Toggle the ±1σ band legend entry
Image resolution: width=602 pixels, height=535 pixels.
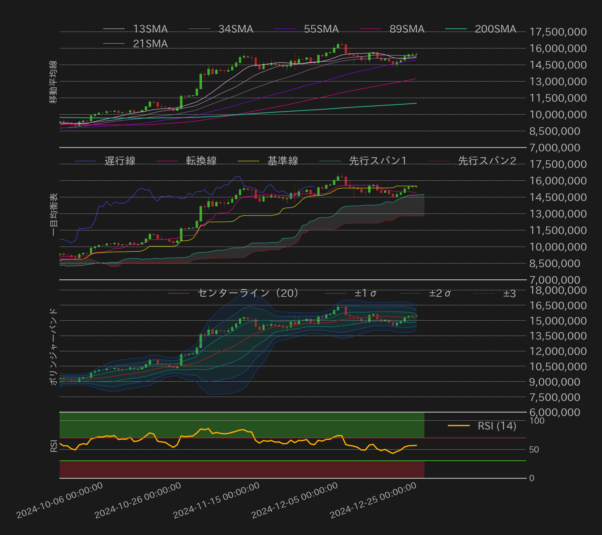pyautogui.click(x=365, y=293)
